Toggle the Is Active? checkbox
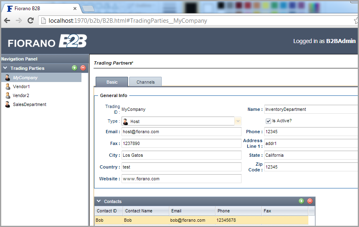 coord(268,121)
